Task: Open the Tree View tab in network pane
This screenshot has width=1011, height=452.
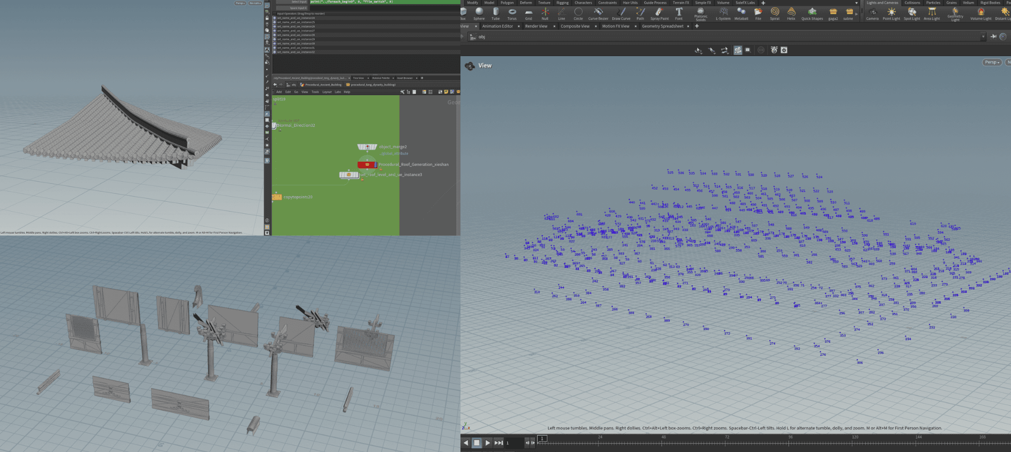Action: point(358,78)
